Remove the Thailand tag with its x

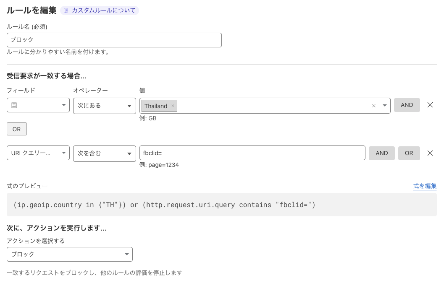[x=173, y=106]
